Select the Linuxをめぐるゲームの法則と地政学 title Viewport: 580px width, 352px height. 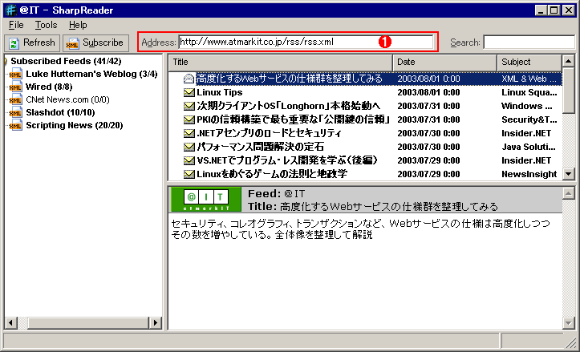(x=272, y=174)
